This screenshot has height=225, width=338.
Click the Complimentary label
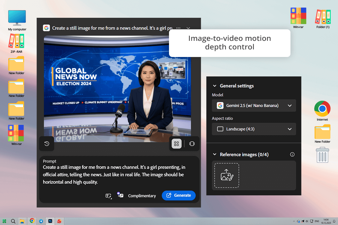click(142, 196)
